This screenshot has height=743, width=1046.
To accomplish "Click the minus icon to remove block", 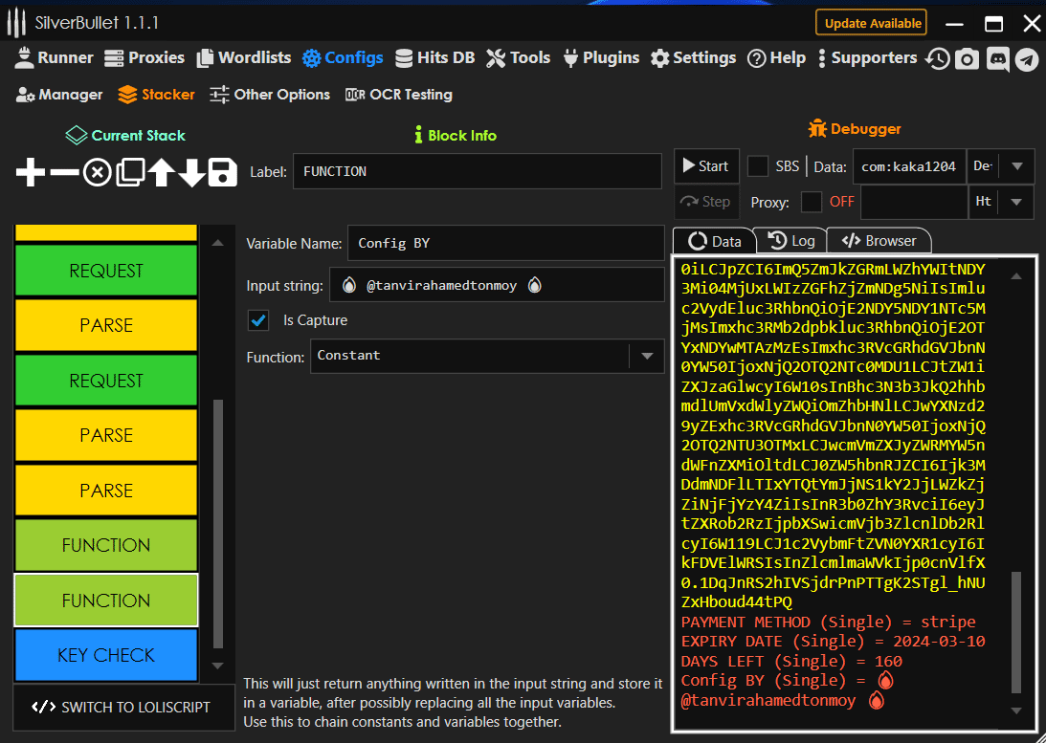I will coord(64,173).
